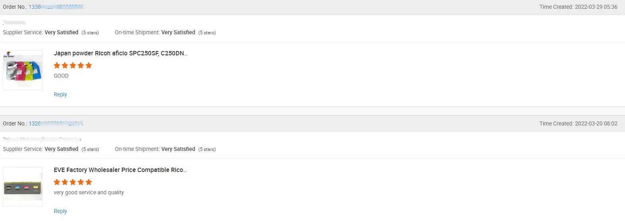Open the order number starting with 1338
The image size is (625, 221).
56,7
